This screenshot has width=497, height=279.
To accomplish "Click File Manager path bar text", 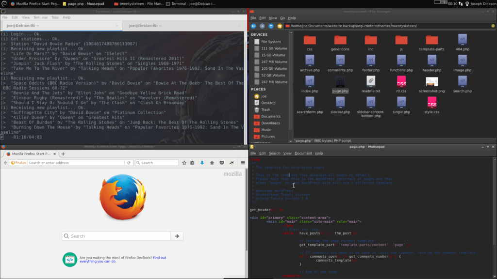I will [x=353, y=26].
